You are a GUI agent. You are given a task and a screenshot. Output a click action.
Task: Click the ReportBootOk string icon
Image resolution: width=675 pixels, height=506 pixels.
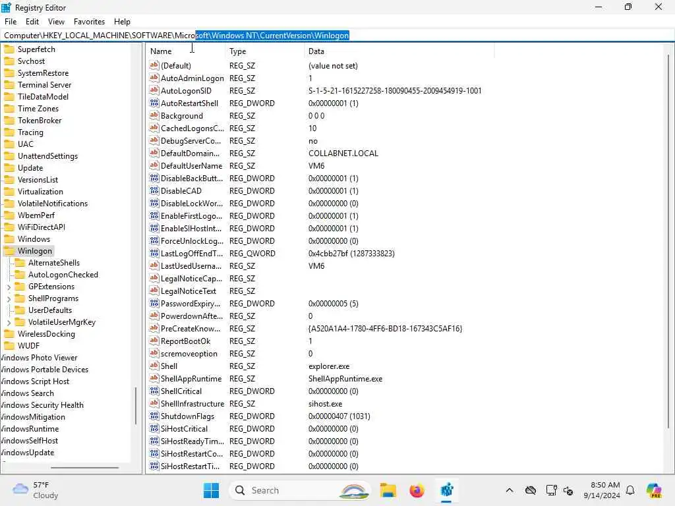(154, 341)
